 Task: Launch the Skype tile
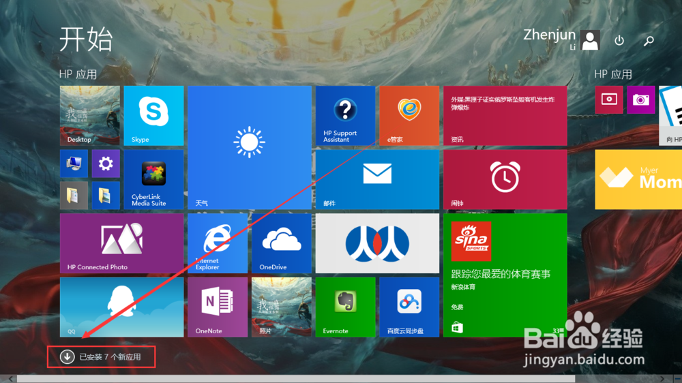[x=153, y=116]
